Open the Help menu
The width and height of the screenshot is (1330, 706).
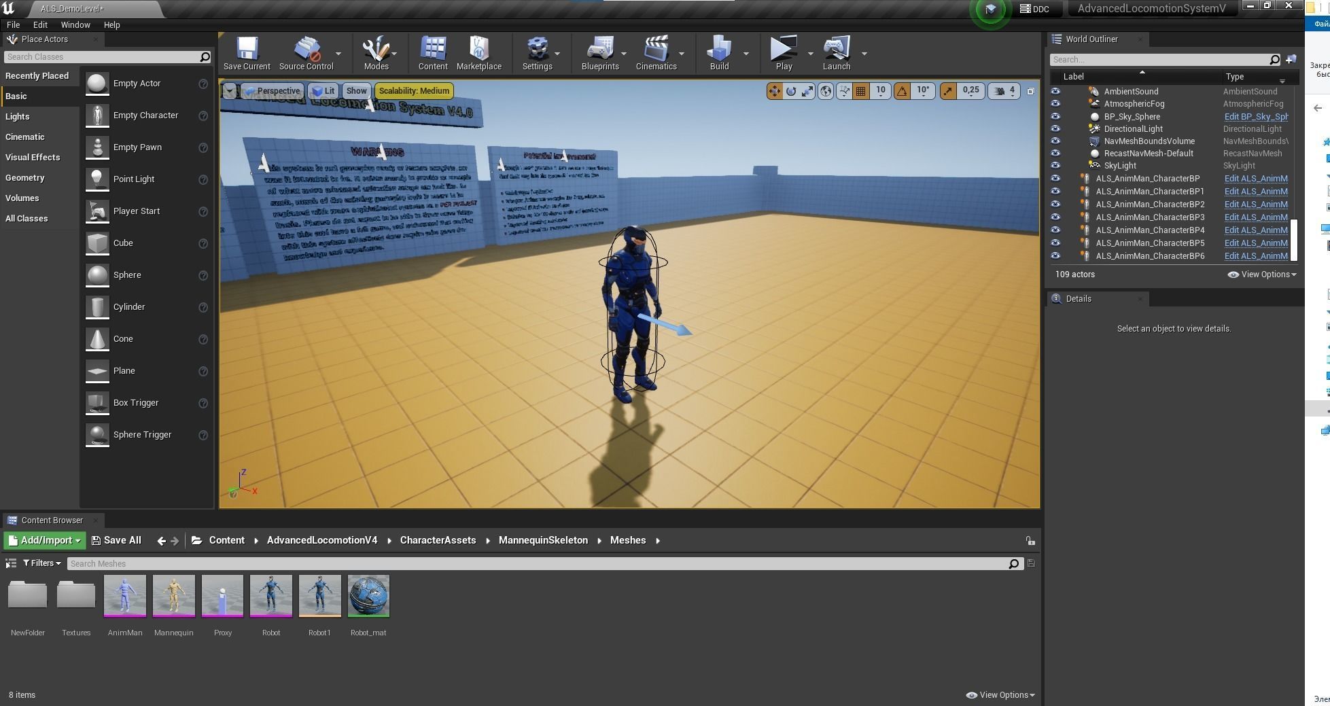[x=111, y=25]
